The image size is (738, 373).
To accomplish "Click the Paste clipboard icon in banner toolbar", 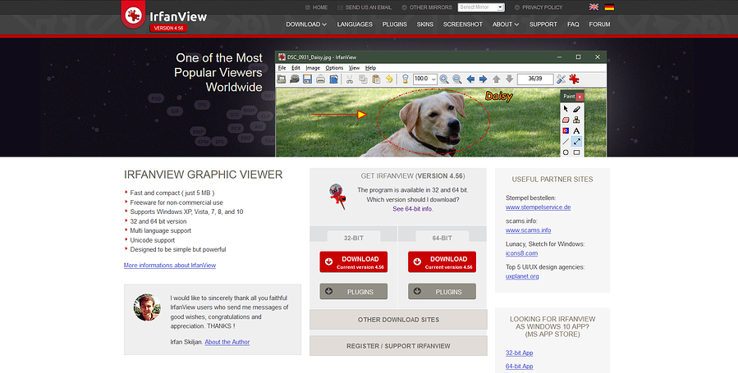I will point(376,79).
